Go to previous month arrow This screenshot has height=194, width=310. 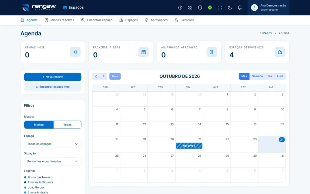pos(96,76)
